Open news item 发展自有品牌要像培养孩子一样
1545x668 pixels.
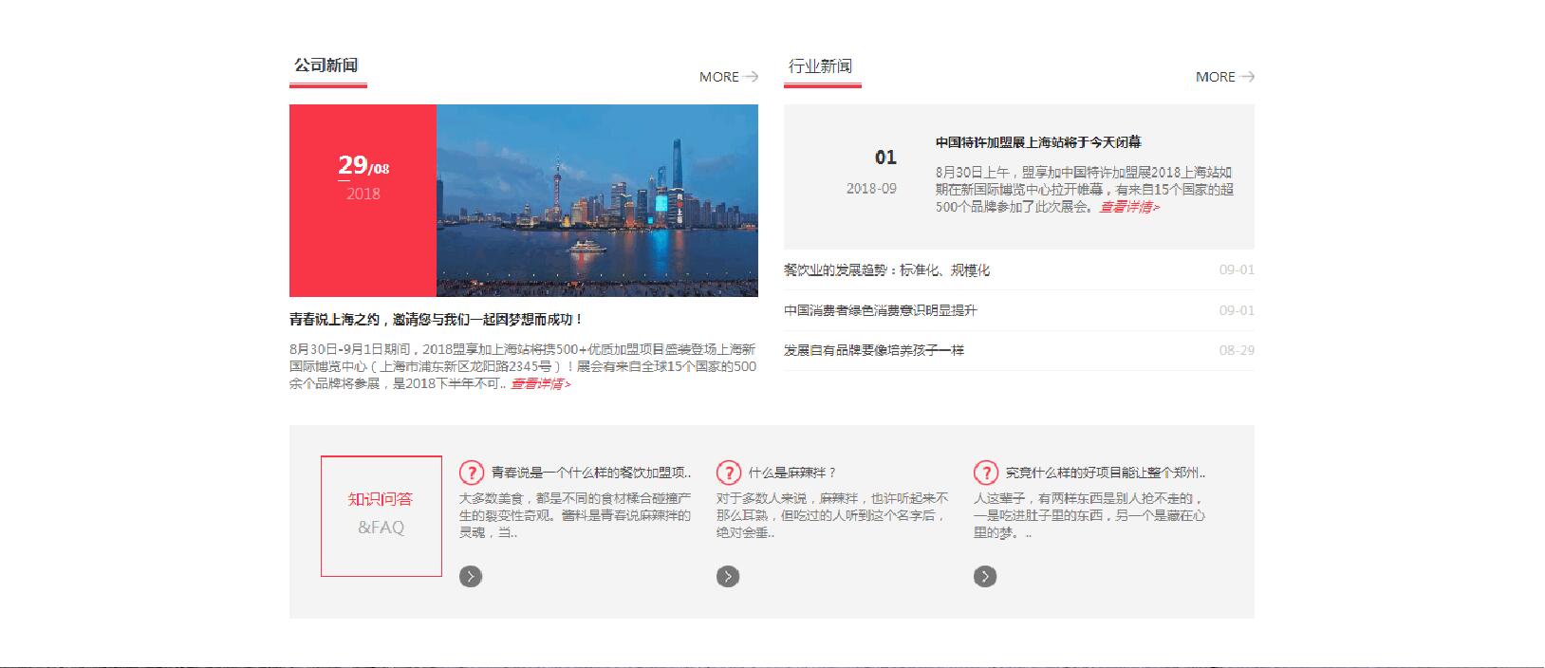tap(873, 350)
